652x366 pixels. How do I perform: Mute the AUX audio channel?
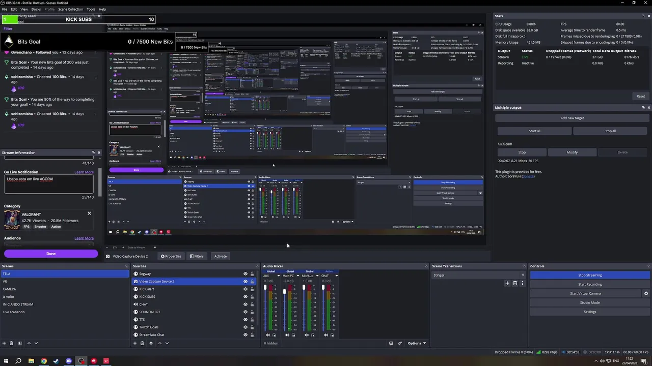coord(268,335)
